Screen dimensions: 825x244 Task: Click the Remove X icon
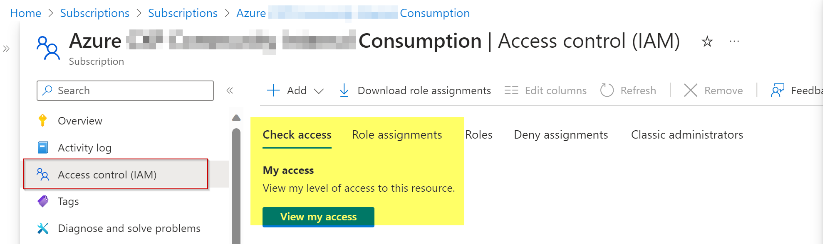[x=691, y=90]
